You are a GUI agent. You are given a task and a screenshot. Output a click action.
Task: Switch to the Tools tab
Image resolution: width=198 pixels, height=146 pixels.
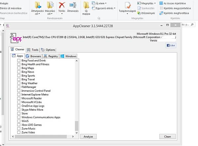[x=33, y=50]
